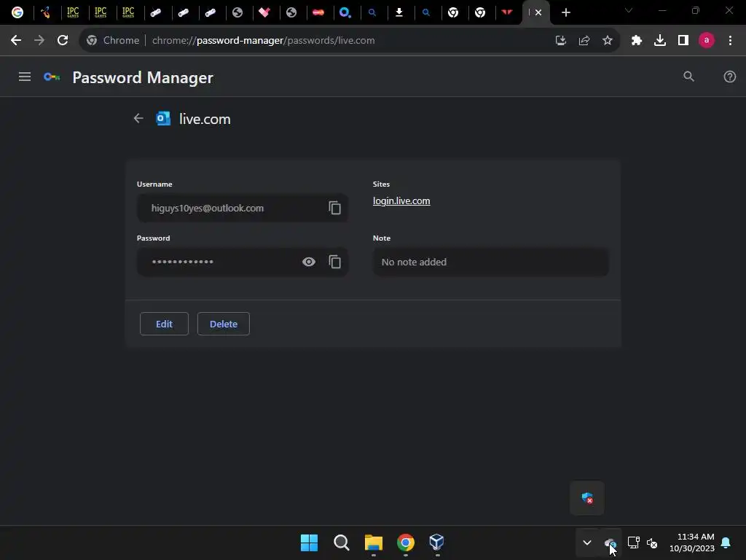
Task: Click the address bar URL
Action: click(263, 41)
